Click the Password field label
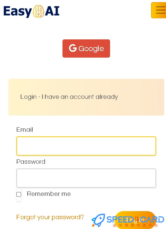166x229 pixels. (x=31, y=162)
